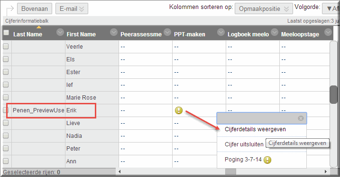
Task: Click Penen_PreviewUse last name cell
Action: pyautogui.click(x=38, y=110)
